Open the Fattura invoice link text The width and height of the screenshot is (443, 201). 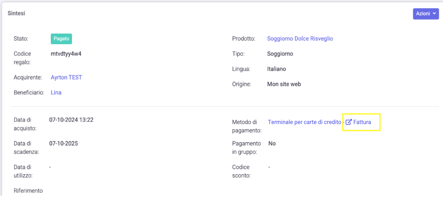pyautogui.click(x=362, y=122)
